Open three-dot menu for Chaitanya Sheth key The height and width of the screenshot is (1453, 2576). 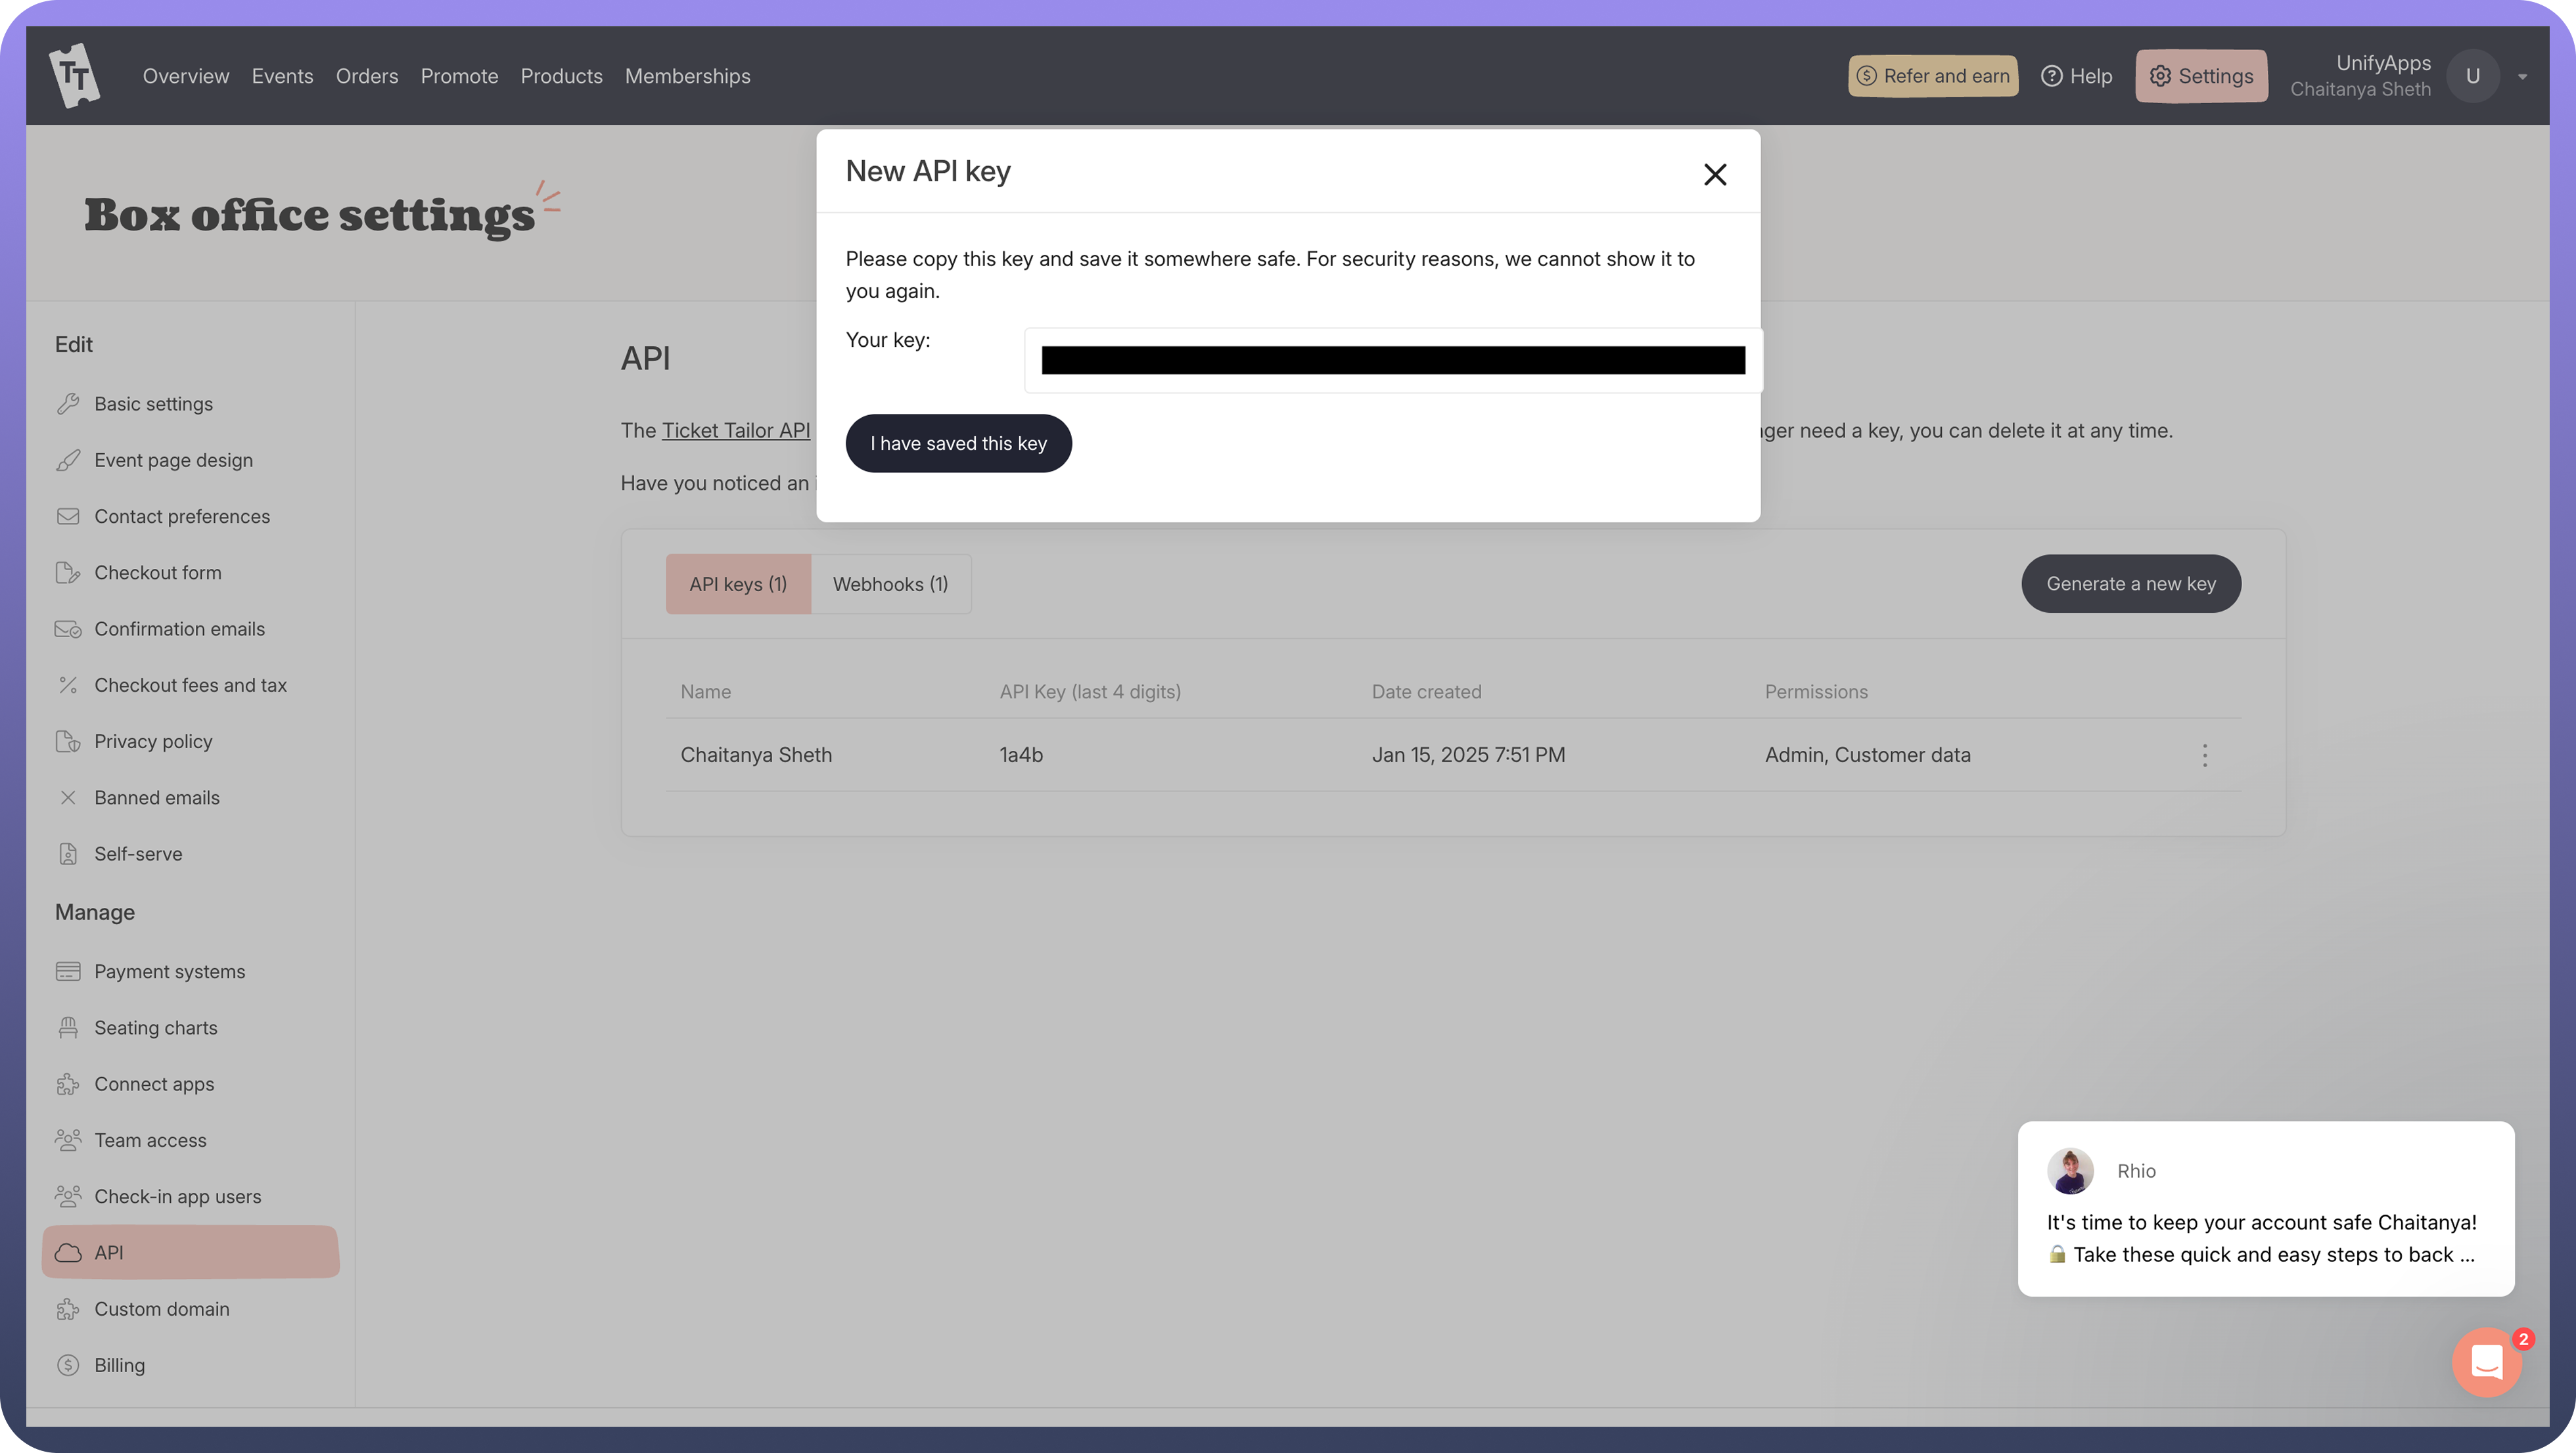point(2204,755)
